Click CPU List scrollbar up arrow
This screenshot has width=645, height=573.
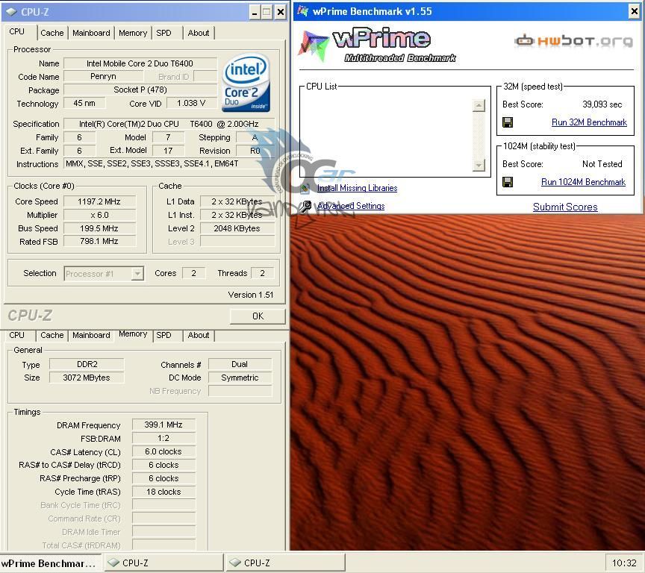479,106
